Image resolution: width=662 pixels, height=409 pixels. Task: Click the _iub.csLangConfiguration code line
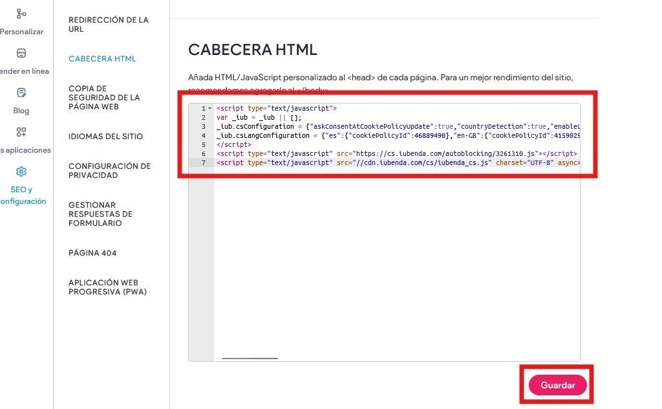pos(398,136)
